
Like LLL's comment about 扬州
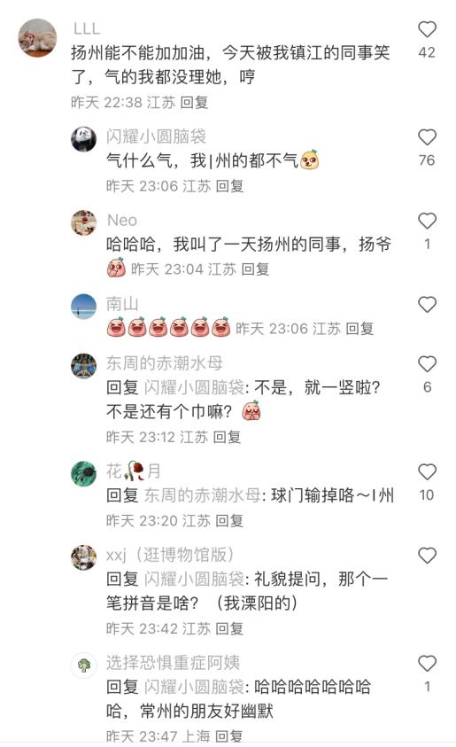[427, 29]
